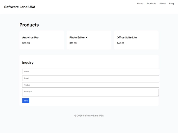
Task: Click the 2026 Software Land USA footer text
Action: pos(89,116)
